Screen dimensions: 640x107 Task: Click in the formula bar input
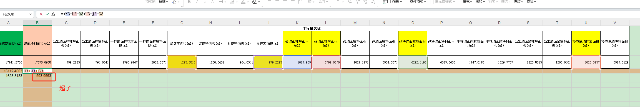click(x=347, y=14)
